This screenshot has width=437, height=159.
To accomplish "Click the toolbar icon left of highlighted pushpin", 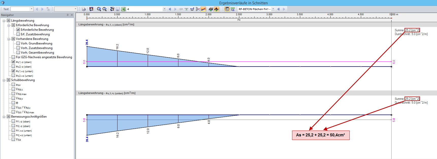I will (x=211, y=9).
